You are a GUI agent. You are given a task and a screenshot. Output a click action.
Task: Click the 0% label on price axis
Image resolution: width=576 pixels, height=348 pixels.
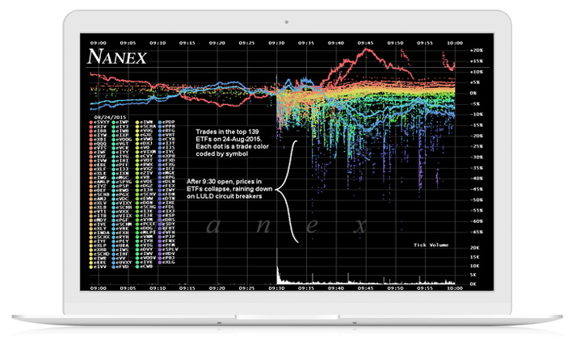(475, 93)
